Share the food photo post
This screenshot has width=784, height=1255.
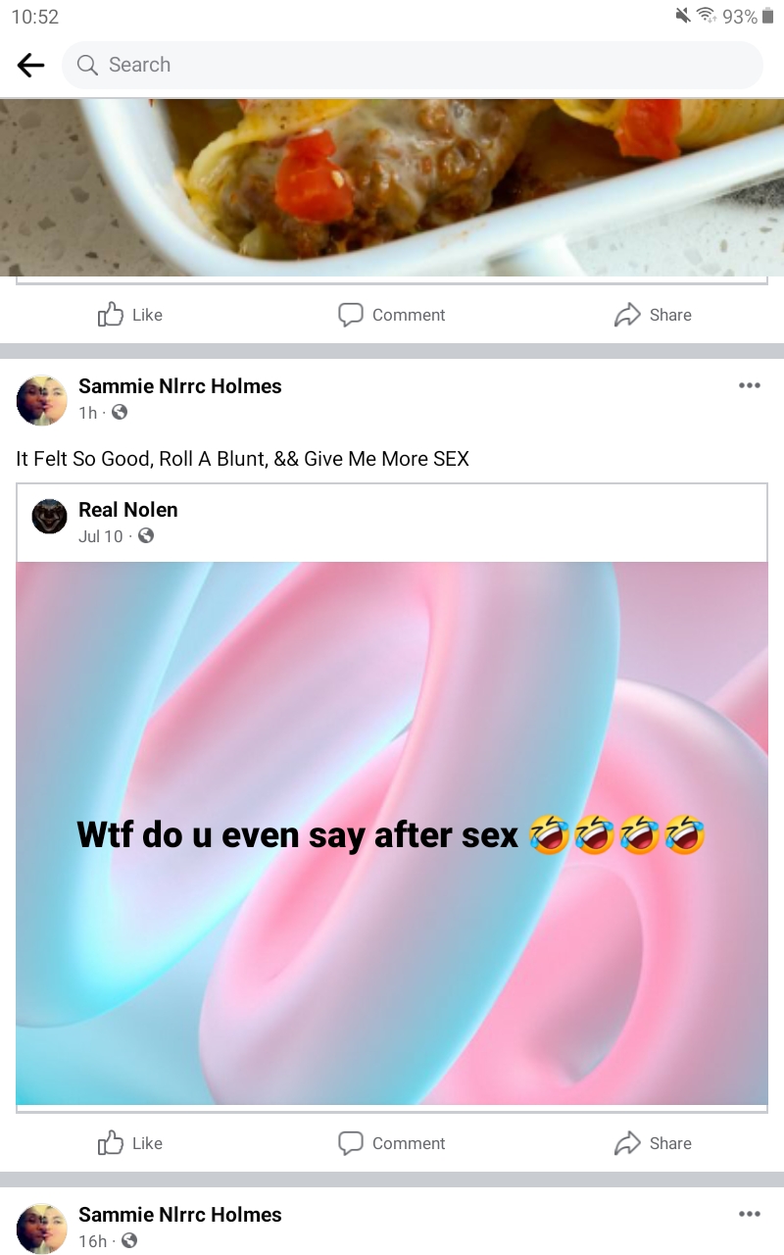point(653,315)
